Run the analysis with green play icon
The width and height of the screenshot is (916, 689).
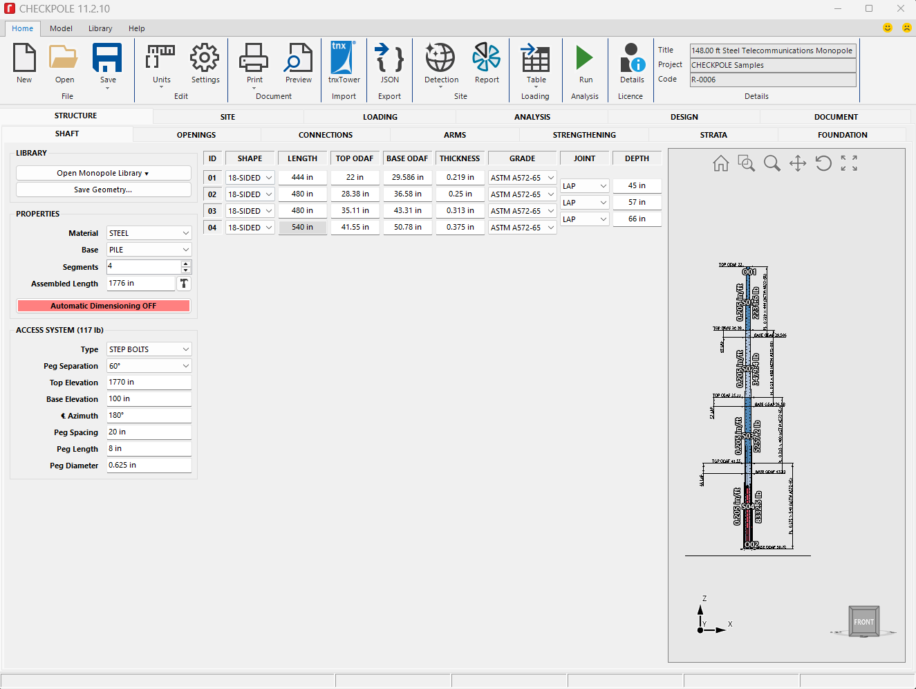pos(585,58)
